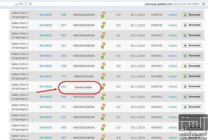Click the globe icon beside the address bar

[203, 4]
